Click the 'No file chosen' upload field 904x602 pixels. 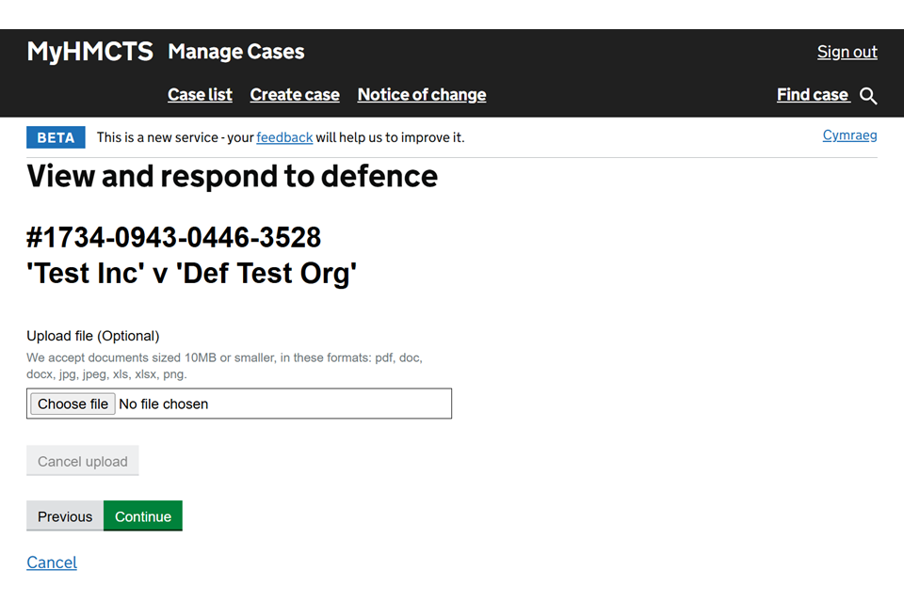coord(282,404)
